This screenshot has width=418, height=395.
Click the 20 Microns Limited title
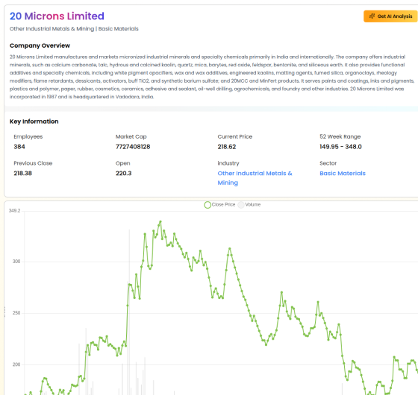pyautogui.click(x=57, y=16)
